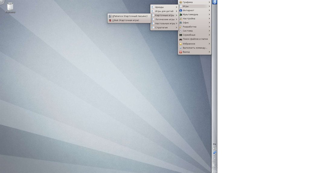Click the red power icon next to Выход

180,52
